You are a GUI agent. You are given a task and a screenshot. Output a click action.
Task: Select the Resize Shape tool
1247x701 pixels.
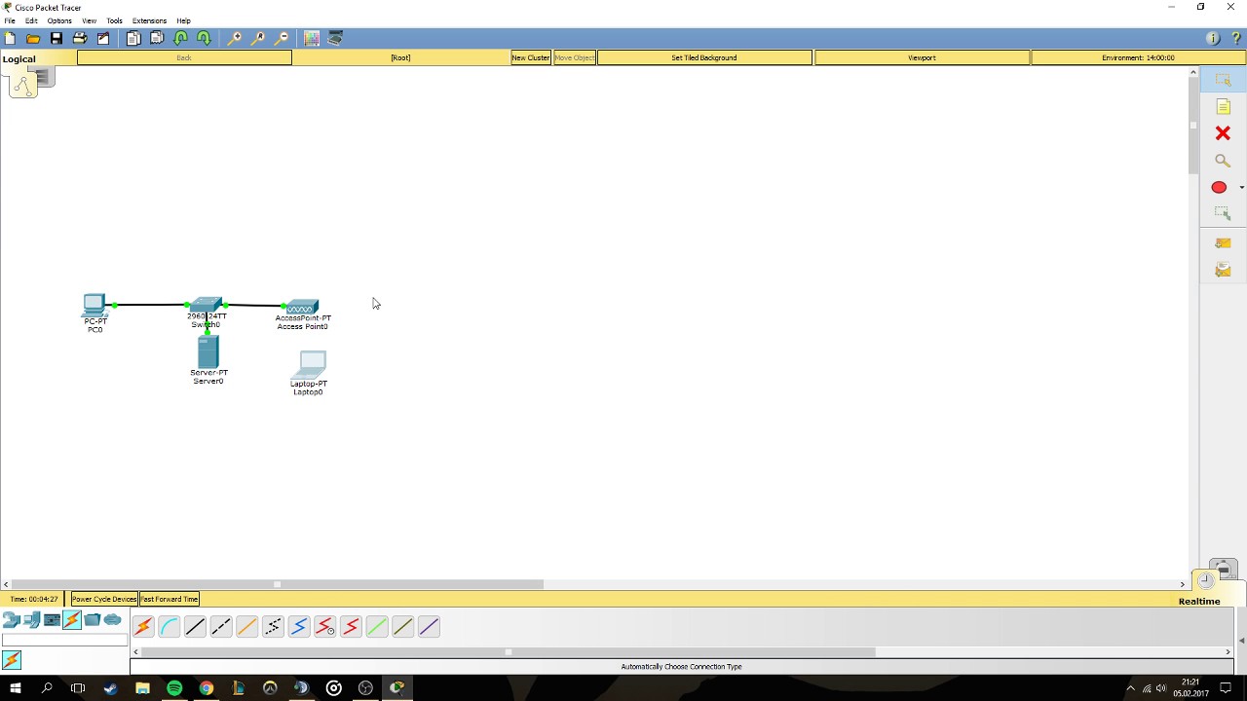tap(1223, 213)
